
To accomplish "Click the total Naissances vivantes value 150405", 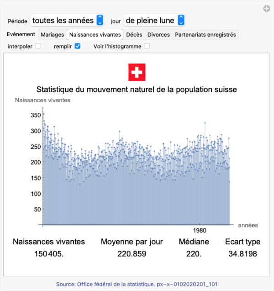I will coord(49,254).
